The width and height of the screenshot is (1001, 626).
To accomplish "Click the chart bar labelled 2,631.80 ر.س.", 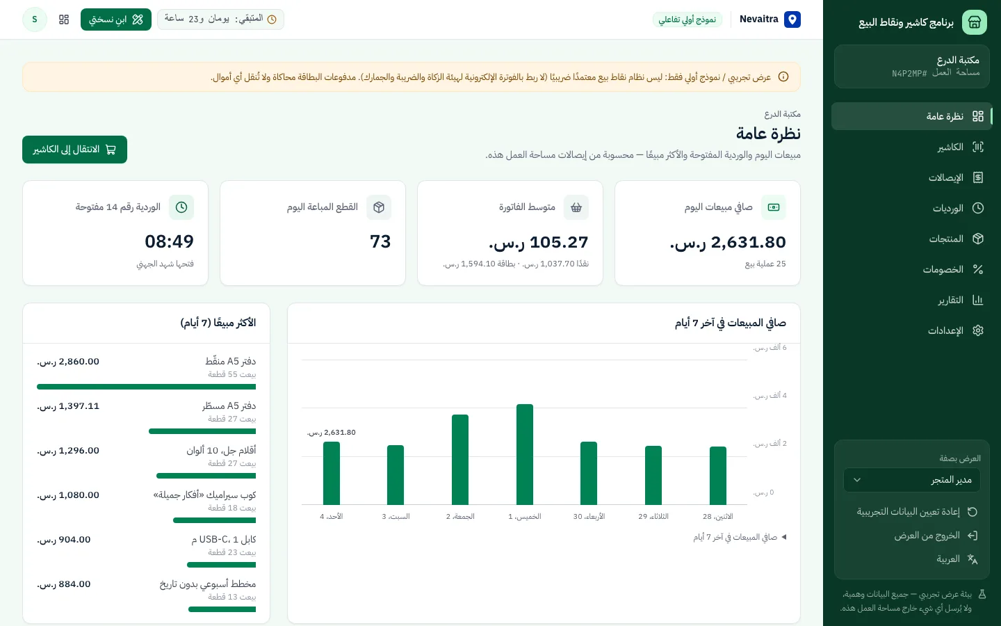I will (x=332, y=473).
